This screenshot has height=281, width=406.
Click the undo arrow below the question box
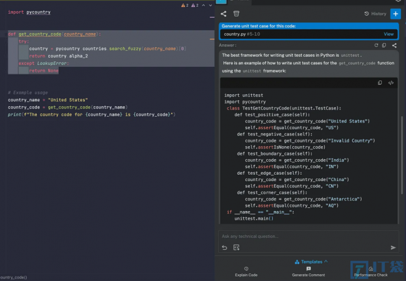pos(224,248)
